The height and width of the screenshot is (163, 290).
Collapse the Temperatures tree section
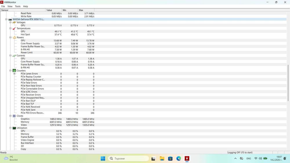point(10,28)
